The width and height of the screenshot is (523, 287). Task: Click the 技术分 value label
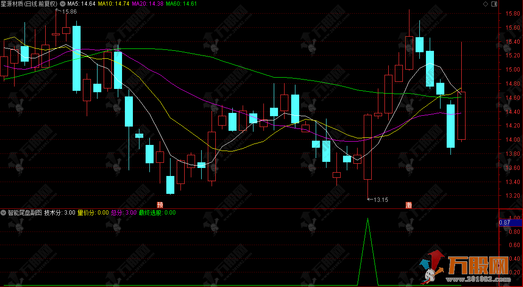[x=59, y=213]
